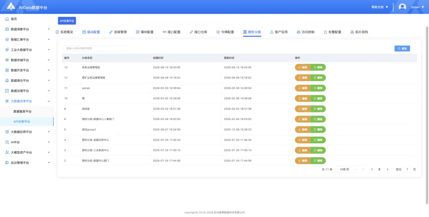This screenshot has height=217, width=429.
Task: Click 编辑 for group numbered 10
Action: pos(303,99)
